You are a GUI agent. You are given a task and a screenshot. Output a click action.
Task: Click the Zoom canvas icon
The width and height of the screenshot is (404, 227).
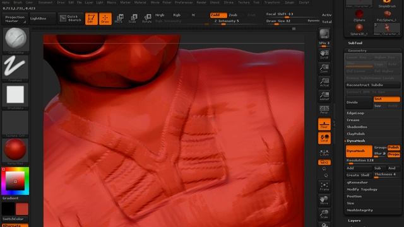click(324, 69)
